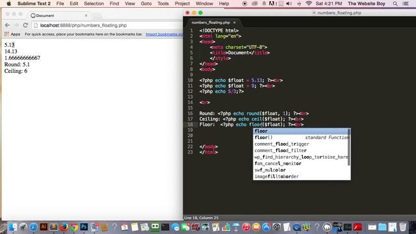Open the Goto menu

(146, 3)
